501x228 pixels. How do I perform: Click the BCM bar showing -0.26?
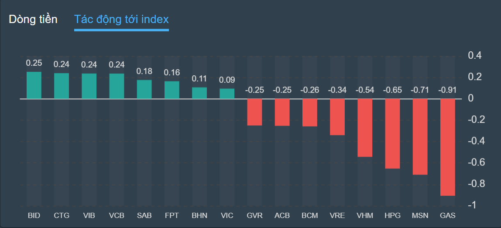tap(309, 113)
